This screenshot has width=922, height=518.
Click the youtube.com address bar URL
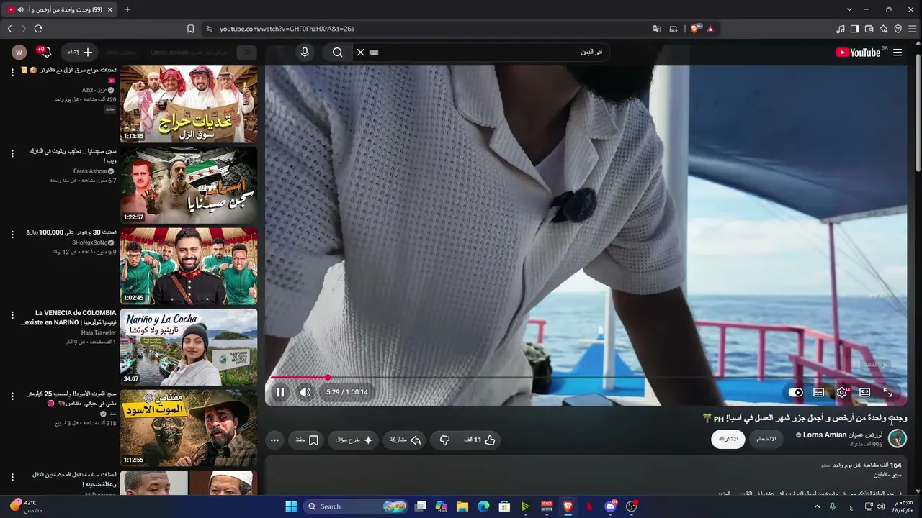[287, 29]
